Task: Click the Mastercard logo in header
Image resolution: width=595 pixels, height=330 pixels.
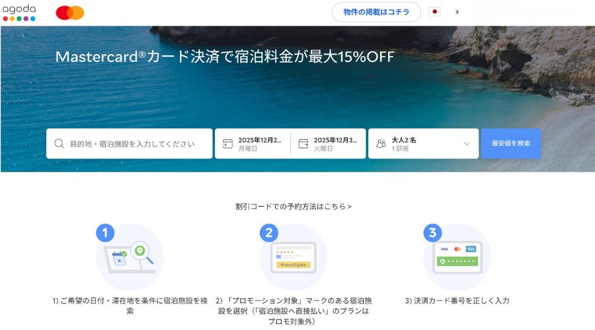Action: (70, 13)
